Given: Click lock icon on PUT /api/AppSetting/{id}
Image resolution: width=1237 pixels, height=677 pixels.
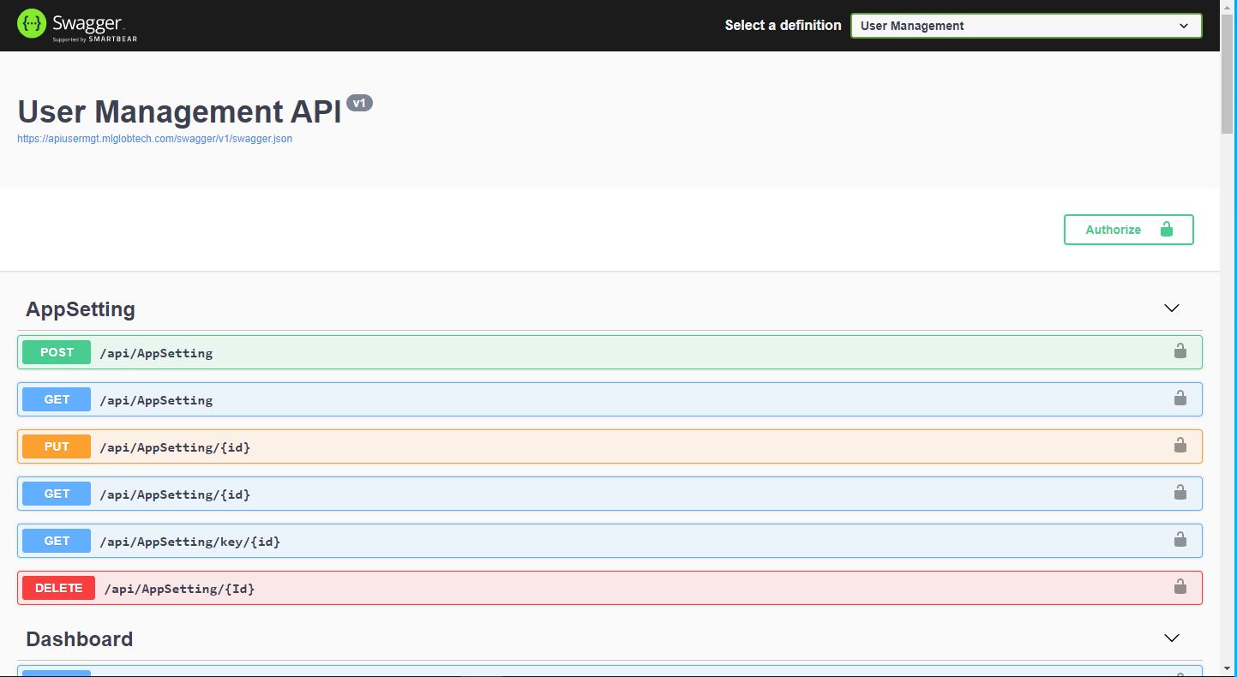Looking at the screenshot, I should click(x=1180, y=445).
